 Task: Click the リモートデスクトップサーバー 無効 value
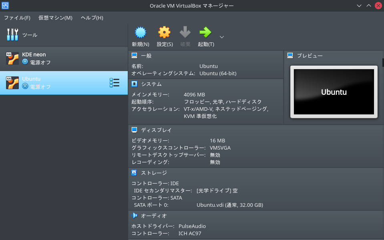[215, 155]
